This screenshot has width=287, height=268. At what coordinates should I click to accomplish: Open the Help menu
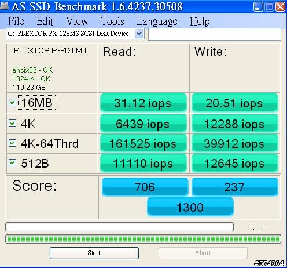tap(200, 21)
